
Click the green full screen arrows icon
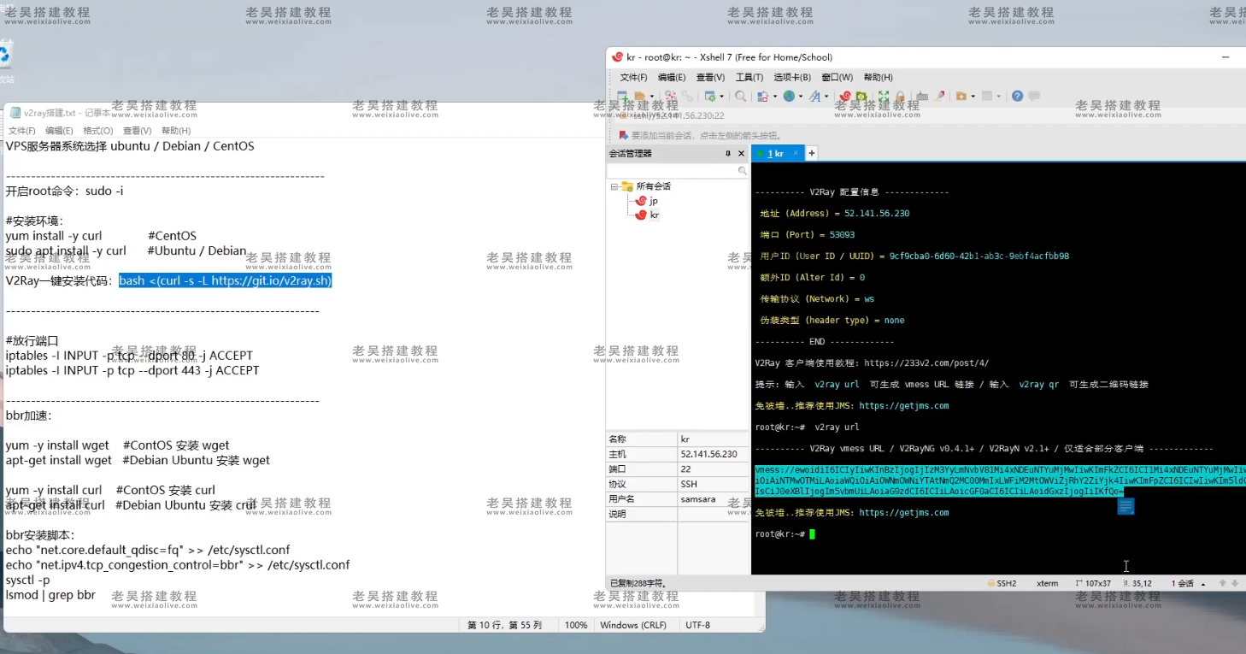tap(884, 97)
